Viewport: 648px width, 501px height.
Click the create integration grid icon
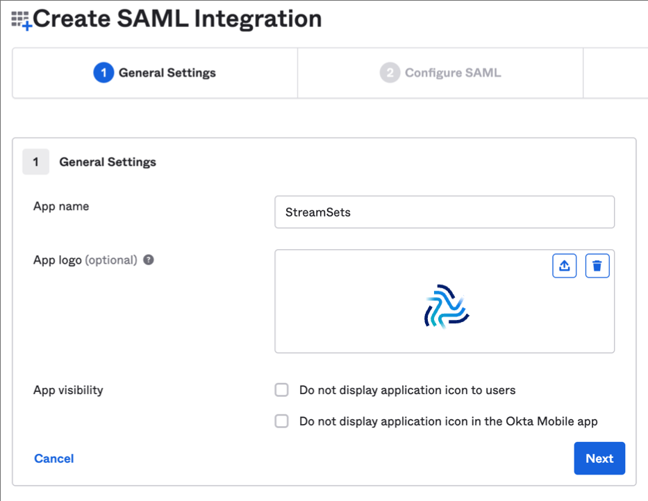(21, 21)
